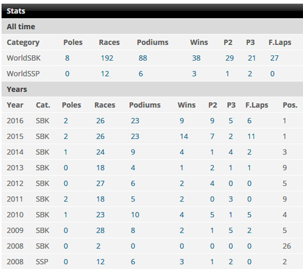Click the 2014 races value 24

click(x=100, y=152)
